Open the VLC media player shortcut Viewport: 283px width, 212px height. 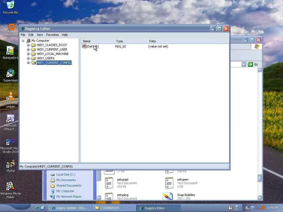point(11,100)
